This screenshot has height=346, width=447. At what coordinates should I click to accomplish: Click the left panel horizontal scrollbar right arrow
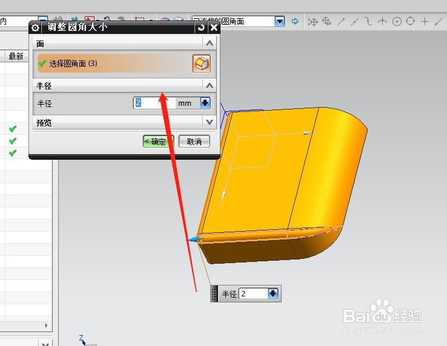click(x=47, y=325)
